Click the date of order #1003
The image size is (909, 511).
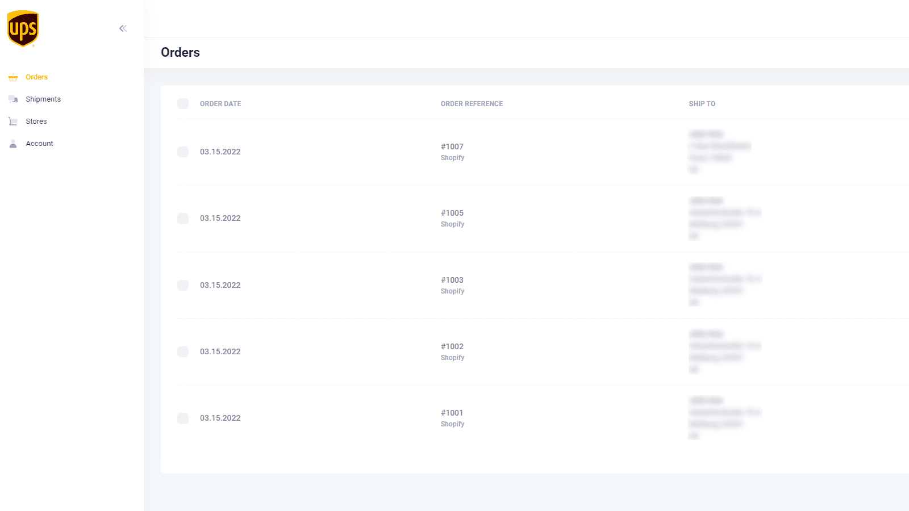(x=220, y=285)
